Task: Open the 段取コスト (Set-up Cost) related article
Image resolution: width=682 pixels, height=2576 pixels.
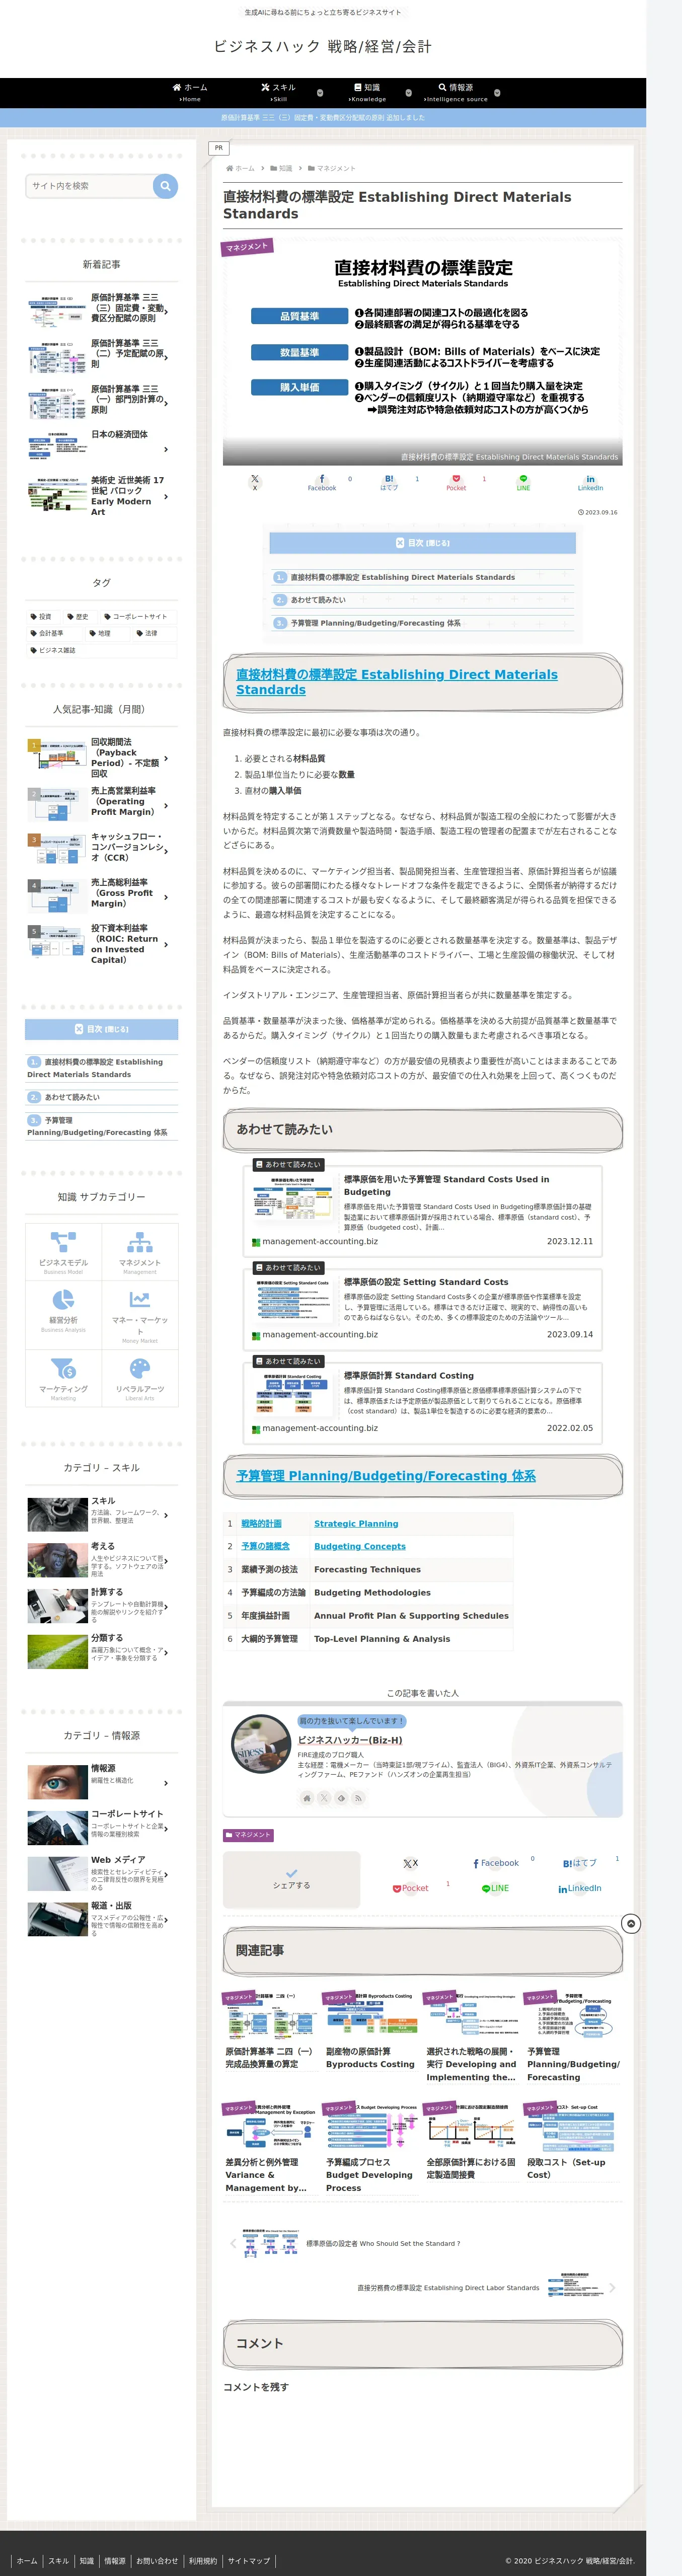Action: coord(572,2143)
